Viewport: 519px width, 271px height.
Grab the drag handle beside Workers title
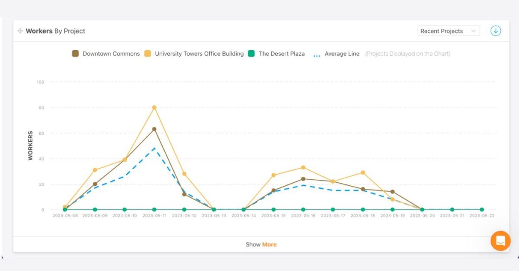[x=20, y=31]
